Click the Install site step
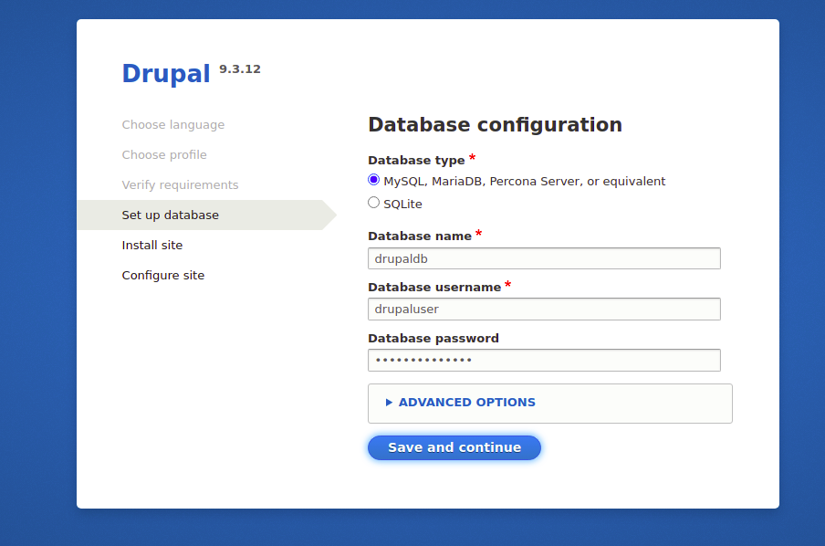 point(152,245)
